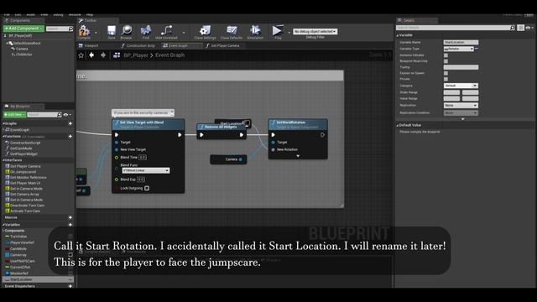Click the search icon in Components panel
This screenshot has width=537, height=302.
coord(70,29)
